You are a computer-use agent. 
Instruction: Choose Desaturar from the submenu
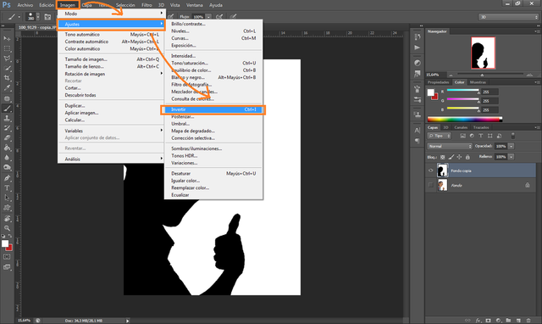click(213, 173)
